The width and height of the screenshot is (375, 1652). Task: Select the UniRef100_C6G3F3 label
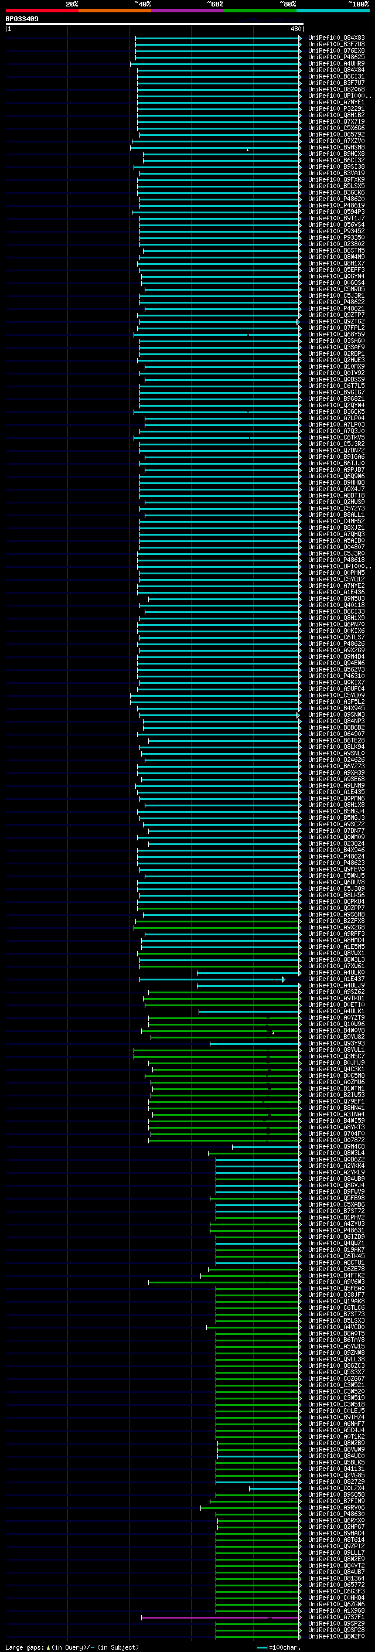[336, 1591]
